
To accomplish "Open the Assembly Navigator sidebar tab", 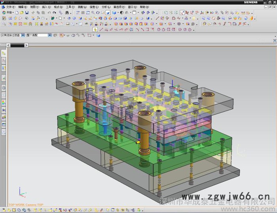I will point(4,53).
